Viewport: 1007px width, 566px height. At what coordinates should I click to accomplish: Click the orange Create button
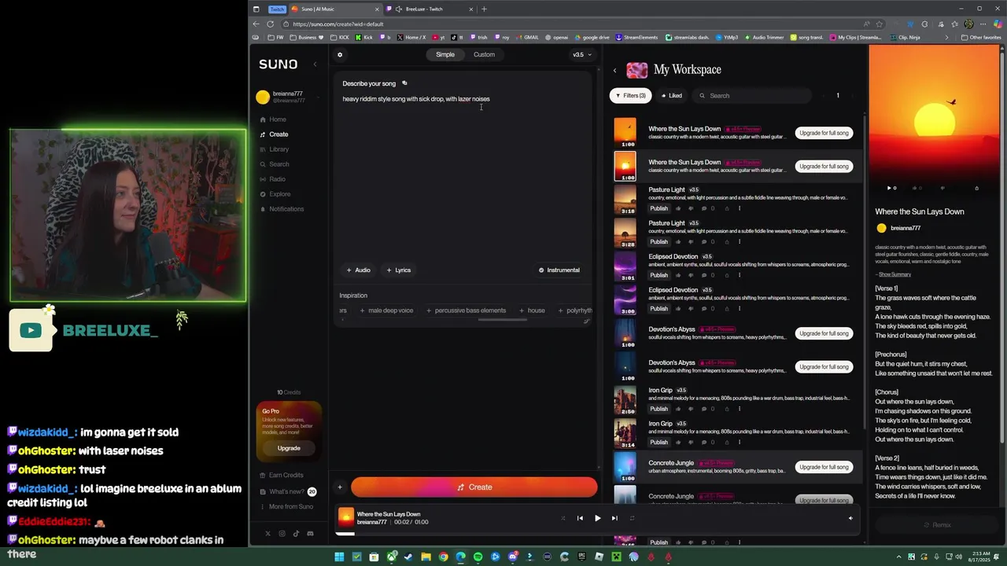[x=474, y=487]
